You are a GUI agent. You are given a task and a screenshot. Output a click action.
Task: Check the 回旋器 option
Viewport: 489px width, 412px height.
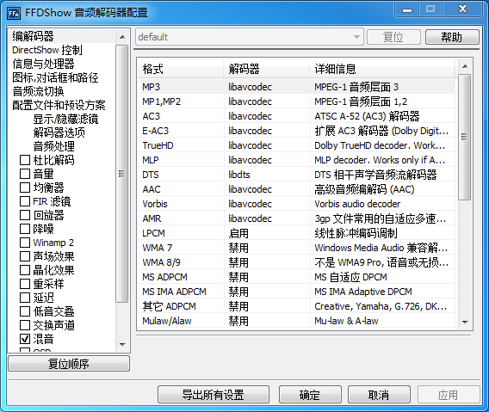click(25, 215)
